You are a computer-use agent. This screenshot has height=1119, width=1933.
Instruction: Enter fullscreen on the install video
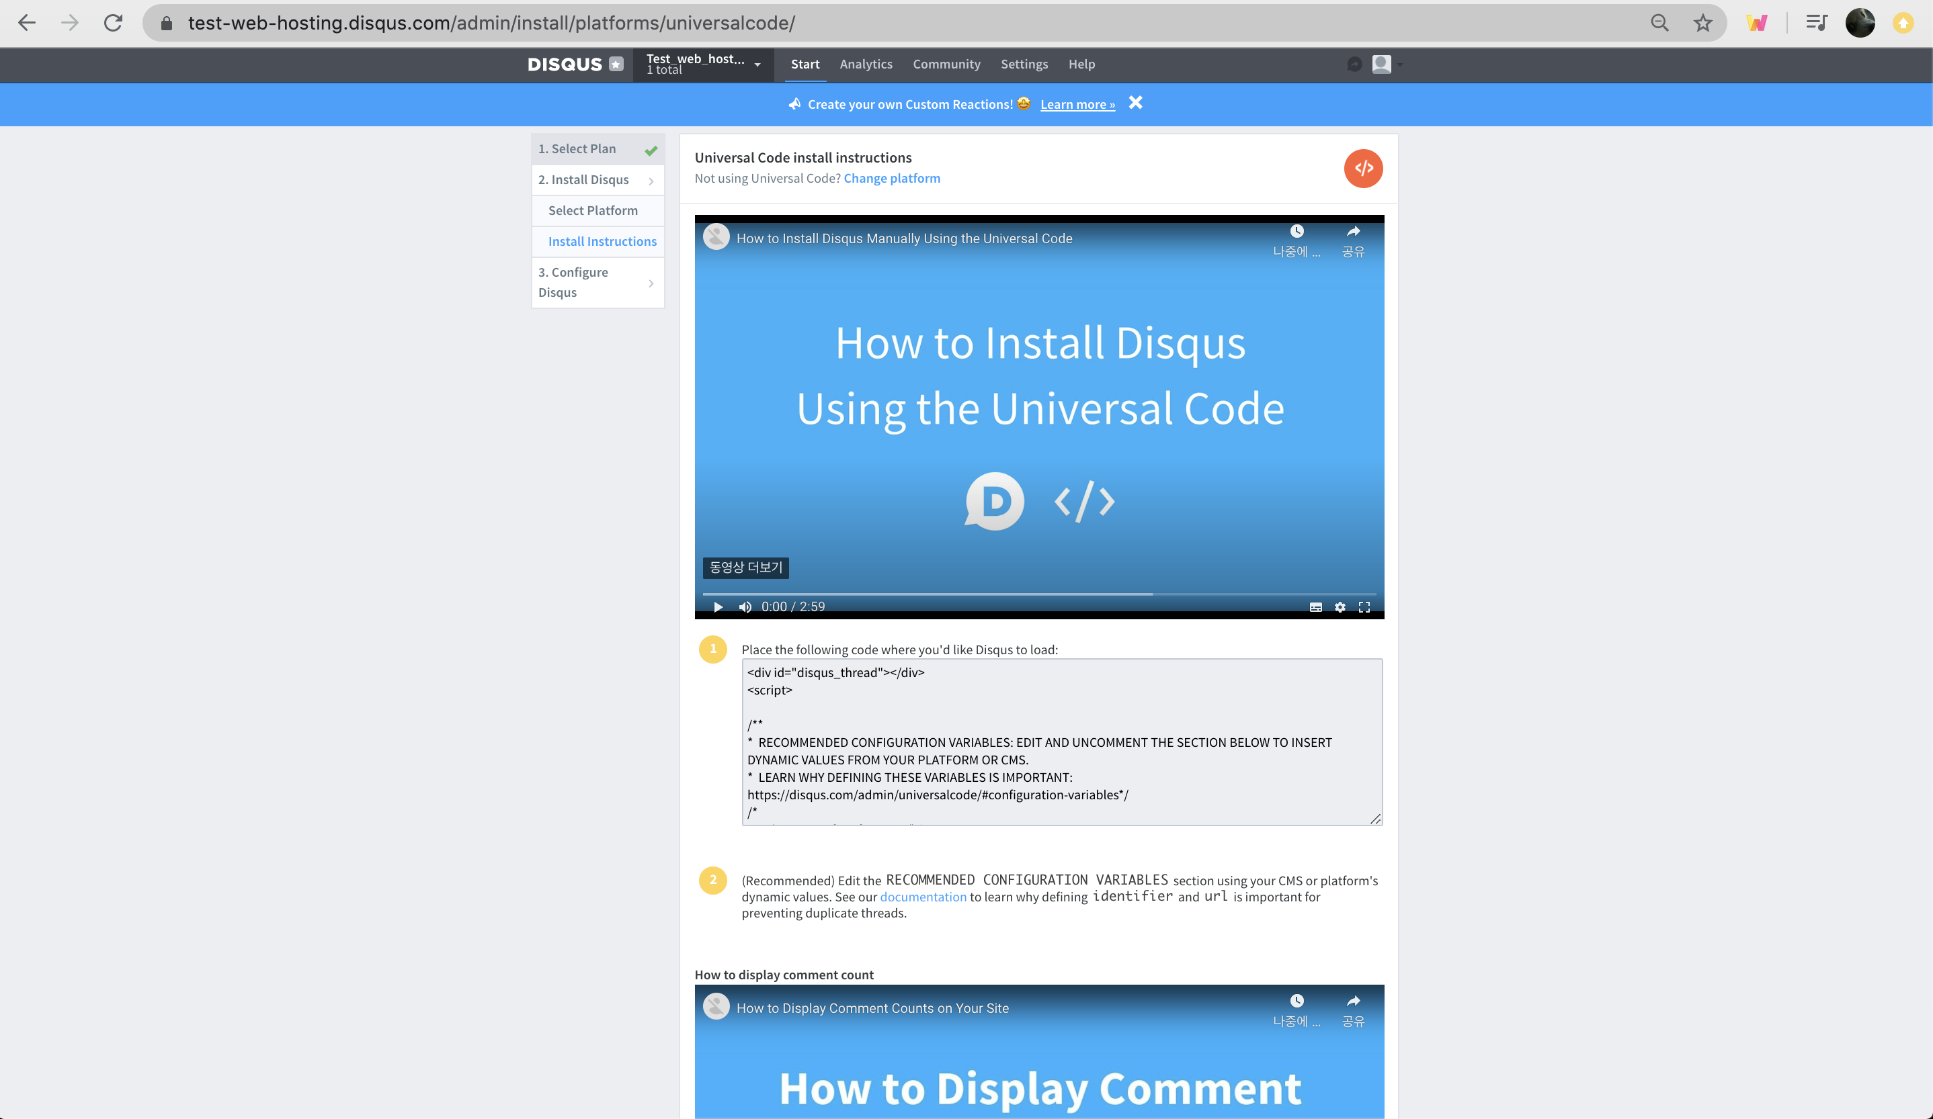1364,607
